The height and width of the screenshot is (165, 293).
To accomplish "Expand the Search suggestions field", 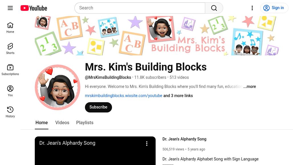I will point(140,8).
